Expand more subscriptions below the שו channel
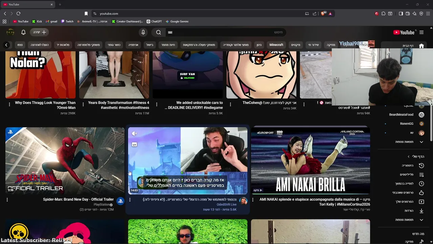Screen dimensions: 433x244 click(x=409, y=142)
